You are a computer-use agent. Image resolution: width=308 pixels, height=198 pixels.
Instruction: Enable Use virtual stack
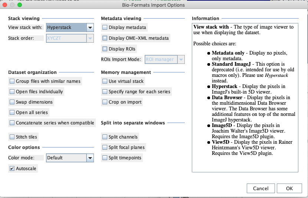tap(105, 81)
